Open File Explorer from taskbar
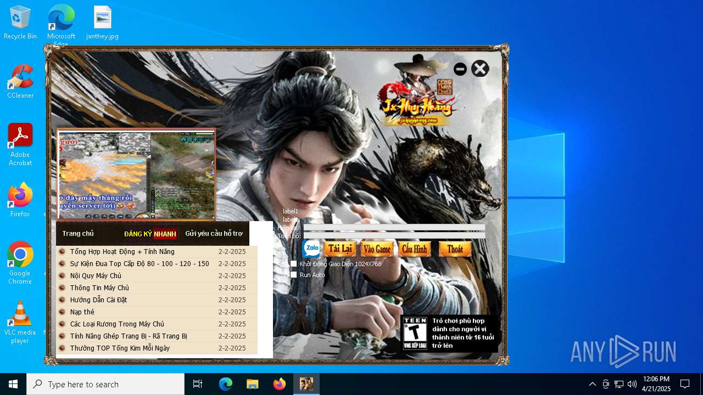703x395 pixels. point(253,384)
